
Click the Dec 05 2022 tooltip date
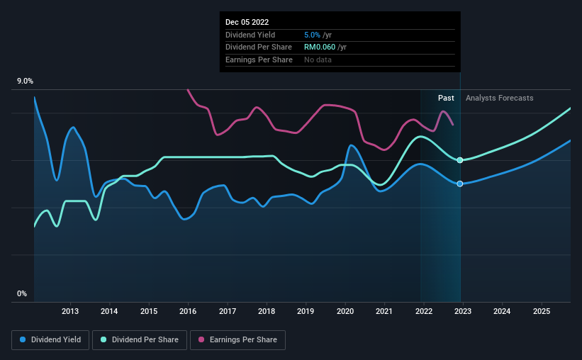(x=247, y=23)
